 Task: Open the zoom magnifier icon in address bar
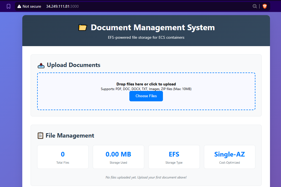click(x=255, y=6)
